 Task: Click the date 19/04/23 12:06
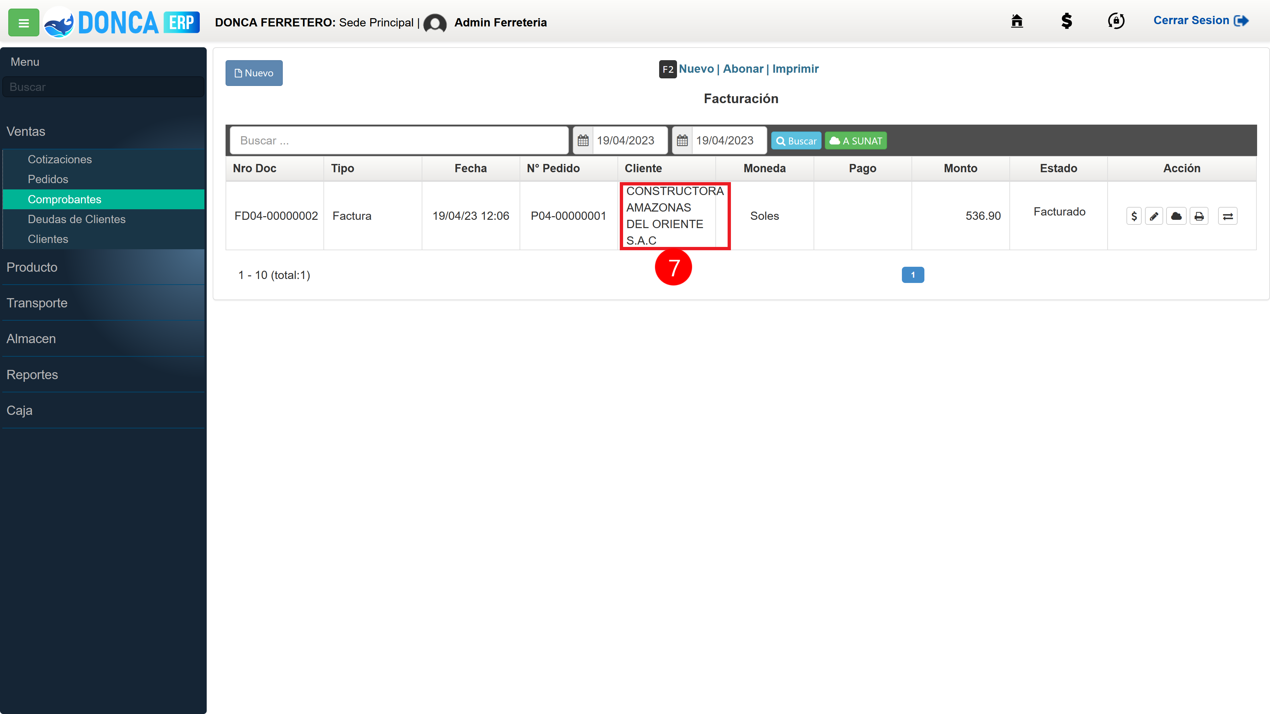pos(470,216)
